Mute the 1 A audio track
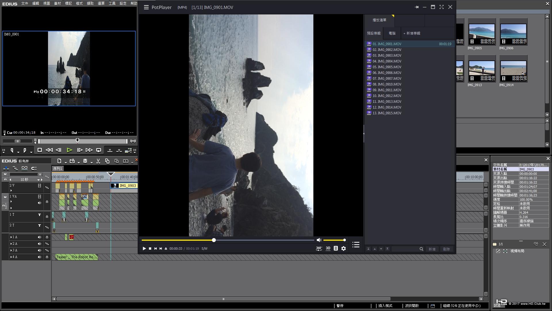Image resolution: width=552 pixels, height=311 pixels. [x=39, y=237]
